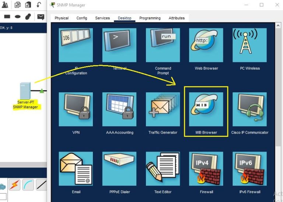Open Cisco IP Communicator
Image resolution: width=283 pixels, height=202 pixels.
[249, 109]
